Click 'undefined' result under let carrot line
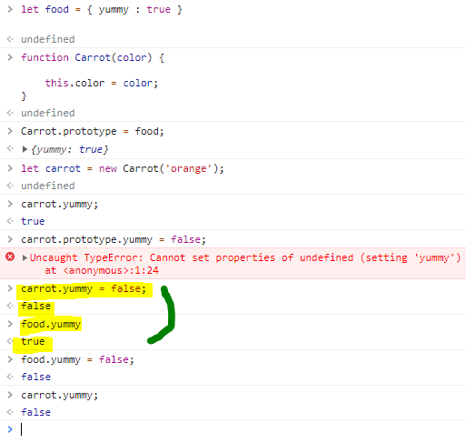466x443 pixels. (x=48, y=186)
